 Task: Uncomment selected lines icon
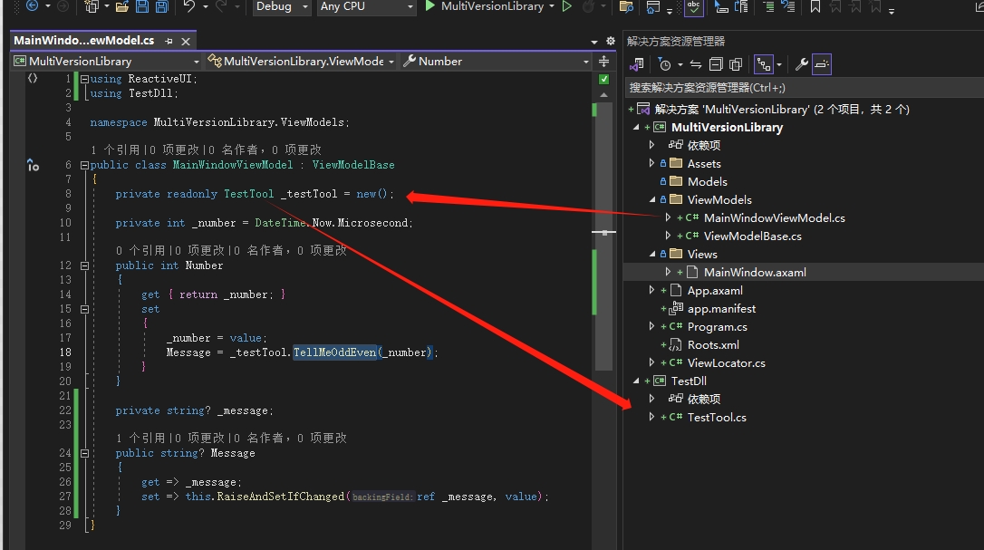click(x=788, y=7)
